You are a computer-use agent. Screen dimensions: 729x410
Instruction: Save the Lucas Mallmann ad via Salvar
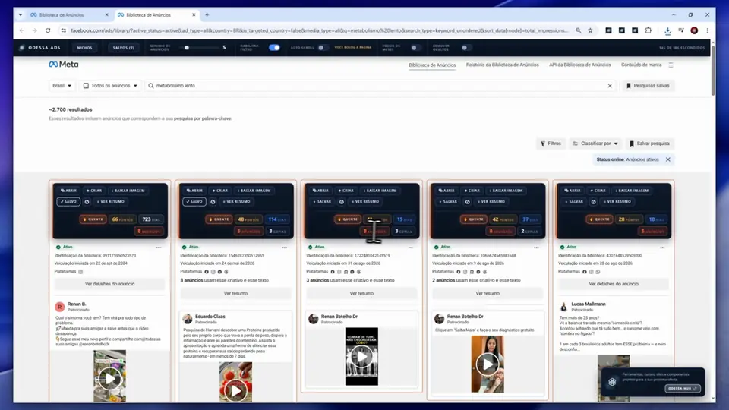(x=574, y=202)
